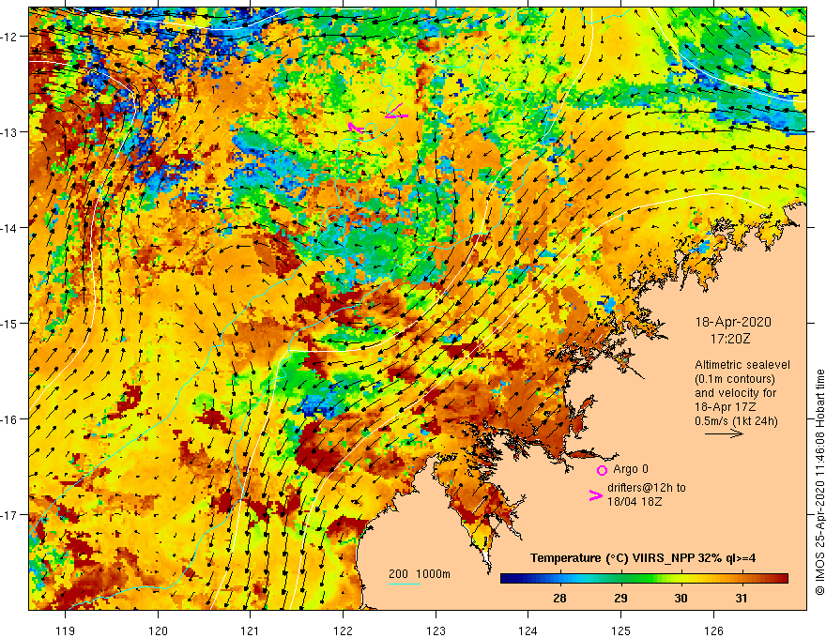Click the cyan 200 1000m isobath legend line
The width and height of the screenshot is (826, 638).
pos(404,584)
